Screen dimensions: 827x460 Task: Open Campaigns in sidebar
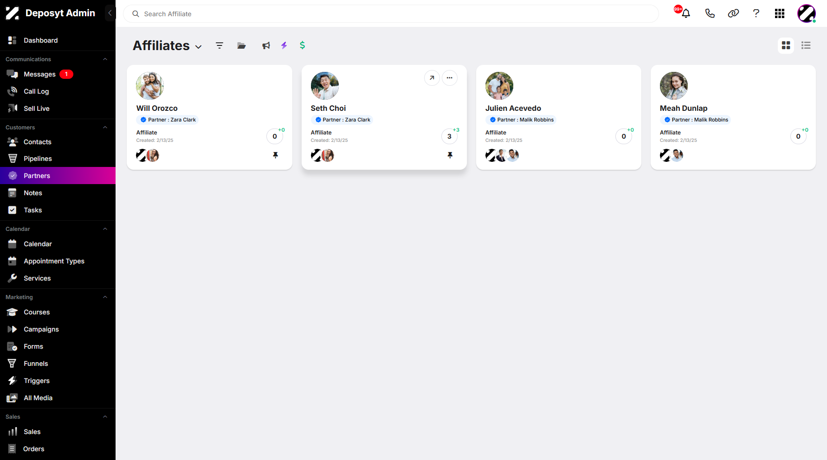(58, 329)
